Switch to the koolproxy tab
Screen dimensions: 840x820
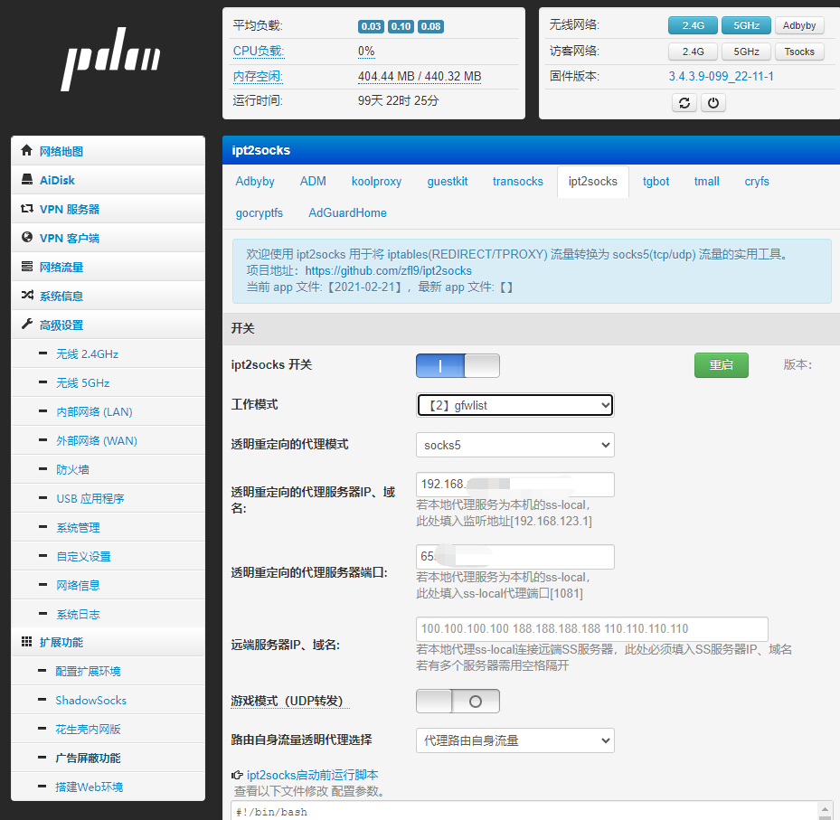[376, 182]
